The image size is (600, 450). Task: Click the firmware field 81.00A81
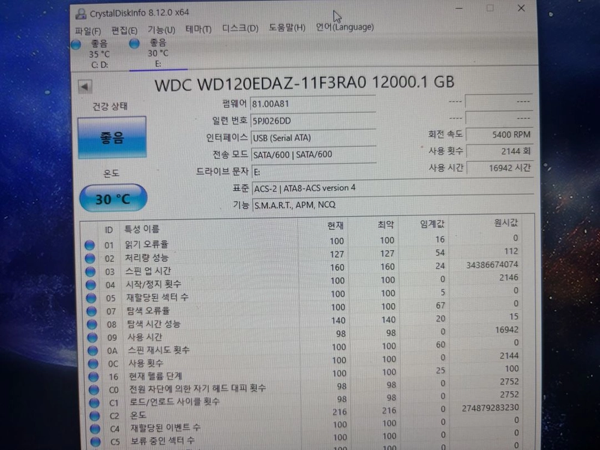[x=313, y=104]
